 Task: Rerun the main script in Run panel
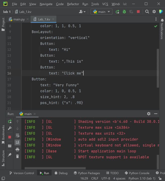pyautogui.click(x=10, y=121)
